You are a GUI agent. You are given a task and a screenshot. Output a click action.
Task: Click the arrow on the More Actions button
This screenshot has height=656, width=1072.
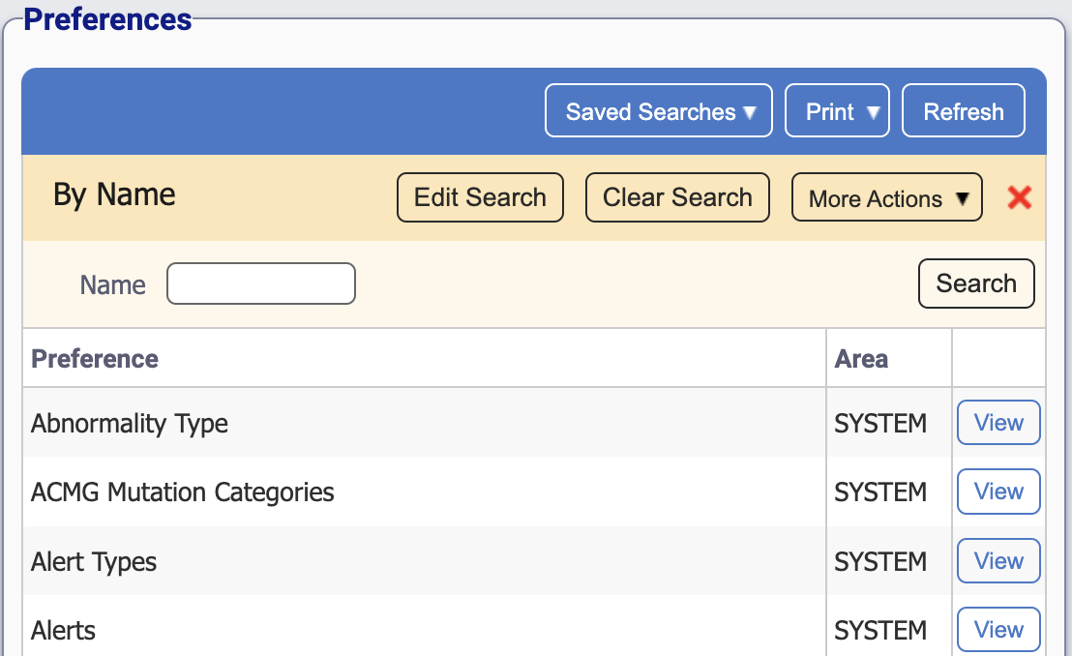(x=964, y=197)
